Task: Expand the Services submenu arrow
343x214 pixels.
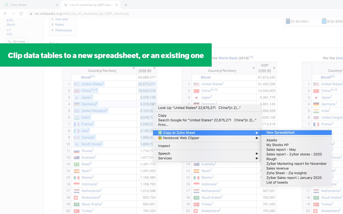Action: pos(257,158)
